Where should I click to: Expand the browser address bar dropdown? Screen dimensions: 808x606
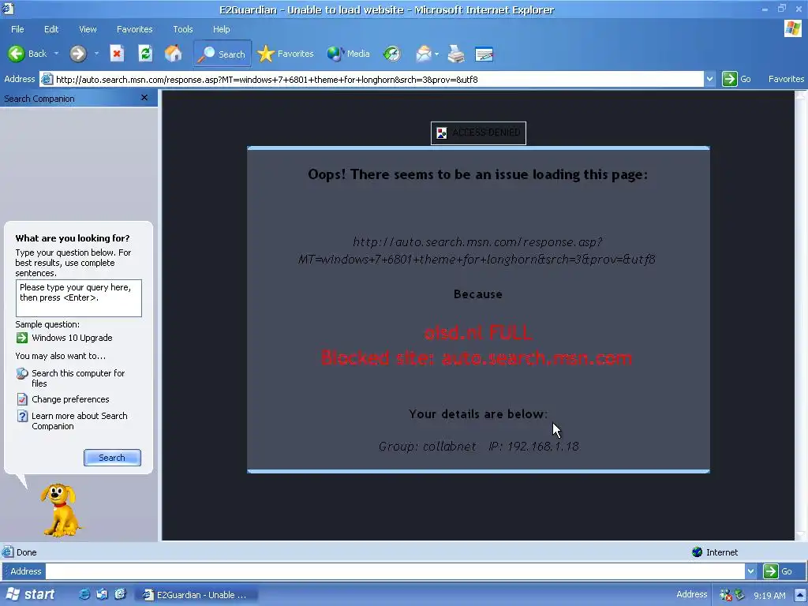point(709,80)
